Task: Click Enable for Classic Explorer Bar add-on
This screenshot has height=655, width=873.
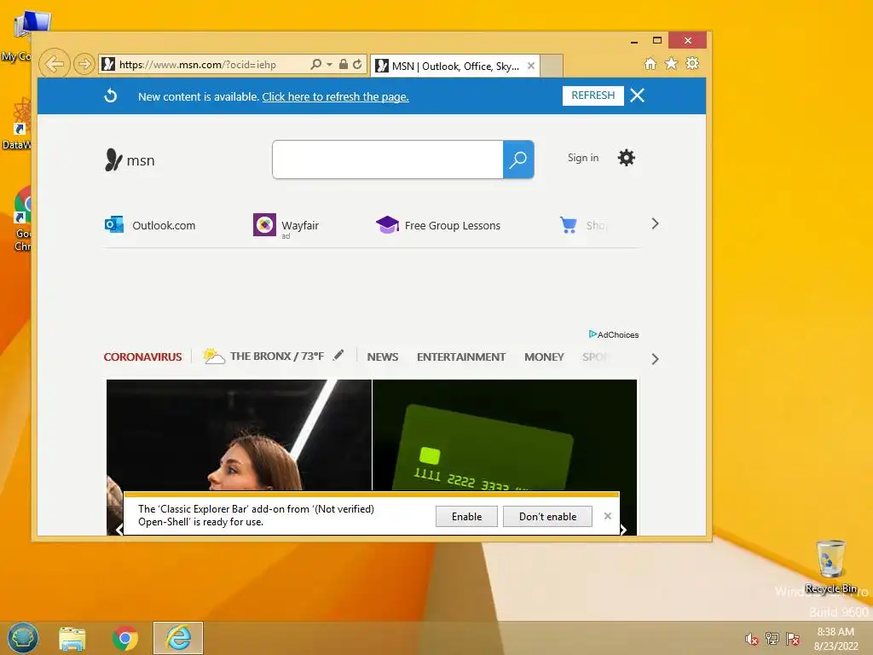Action: (466, 516)
